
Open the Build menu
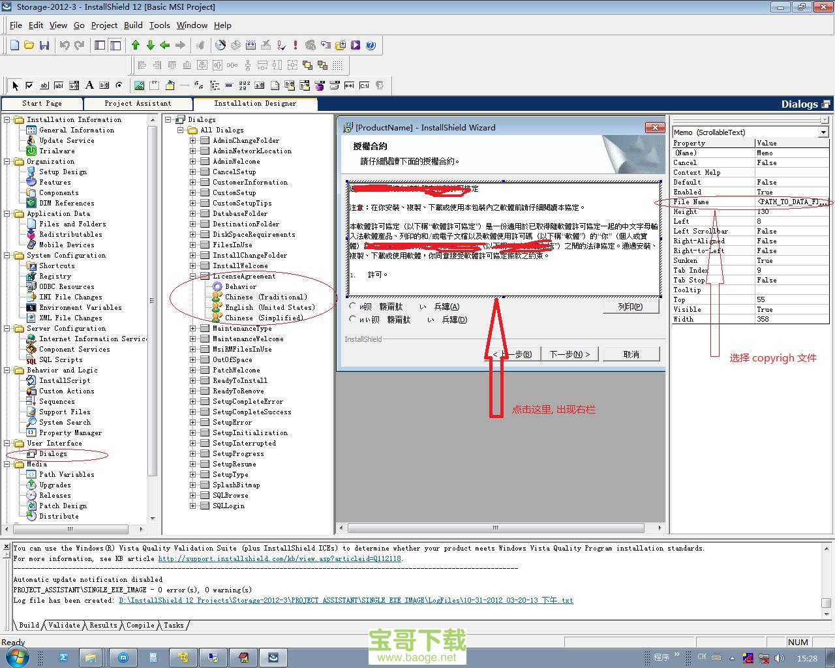133,25
